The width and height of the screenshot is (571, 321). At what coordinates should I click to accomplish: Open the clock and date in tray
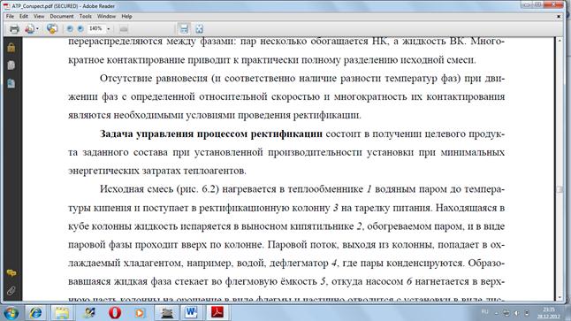548,313
